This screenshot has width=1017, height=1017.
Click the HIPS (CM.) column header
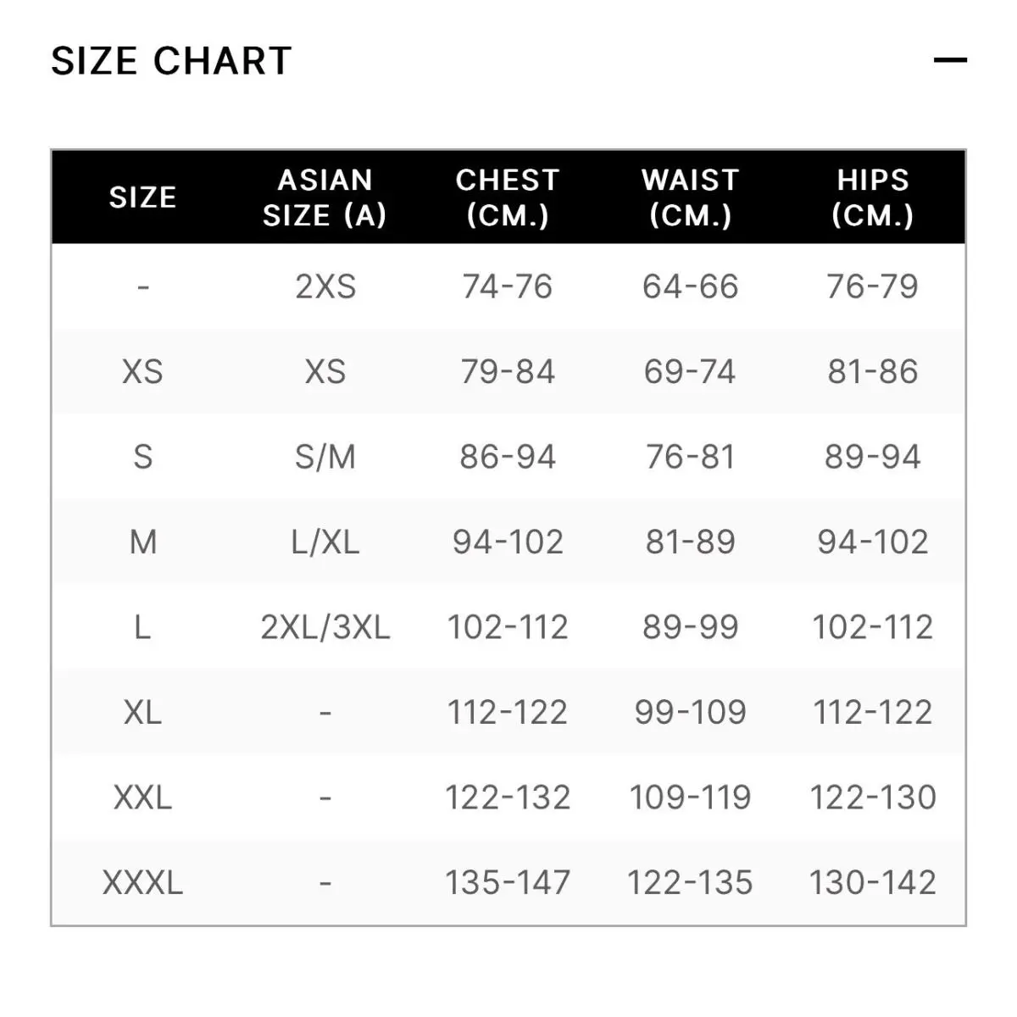[x=873, y=197]
